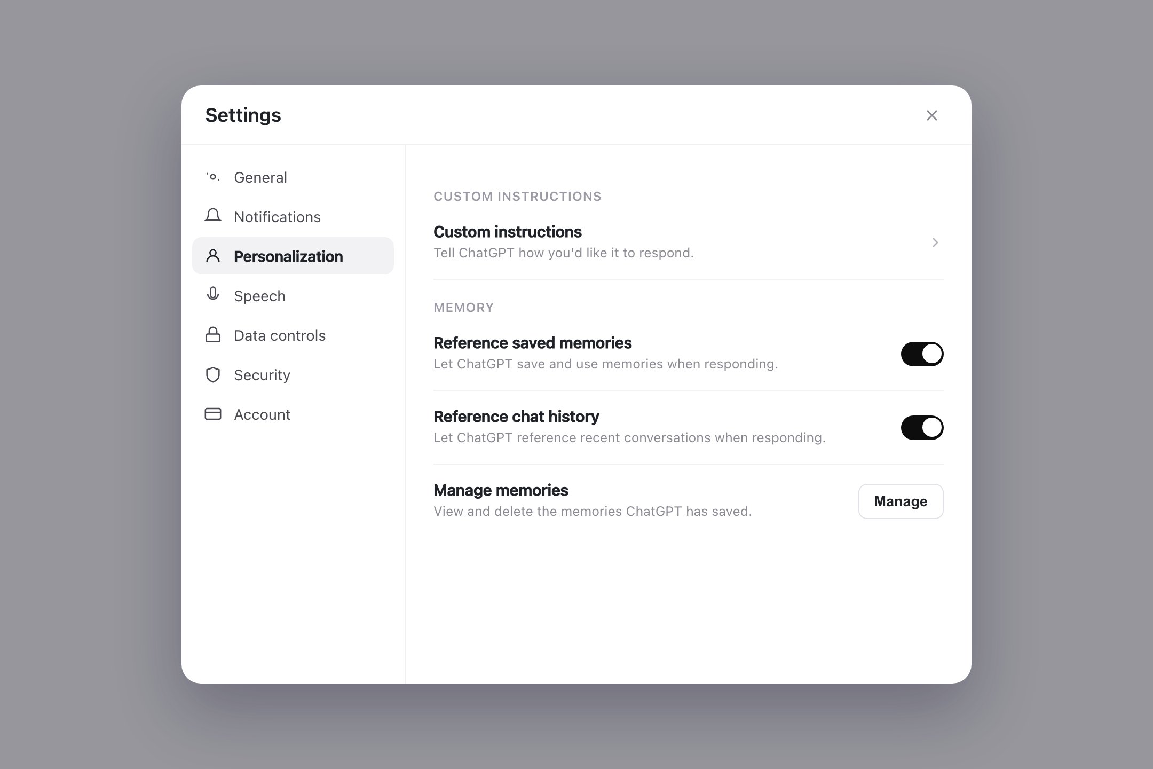The image size is (1153, 769).
Task: Click the Security shield icon
Action: 213,374
